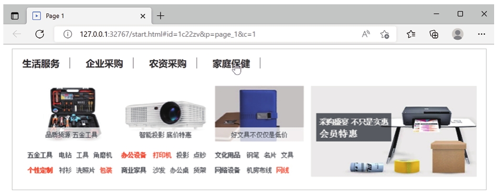Click the 打印机 red link
The height and width of the screenshot is (195, 496).
[162, 155]
